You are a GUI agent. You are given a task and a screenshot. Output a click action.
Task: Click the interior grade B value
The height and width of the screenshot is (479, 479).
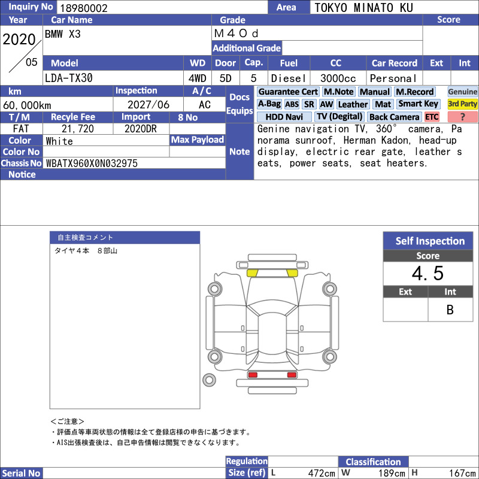coord(450,310)
